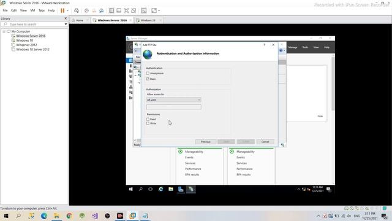Toggle the thumbnail bar view icon
The image size is (392, 221).
(x=119, y=10)
